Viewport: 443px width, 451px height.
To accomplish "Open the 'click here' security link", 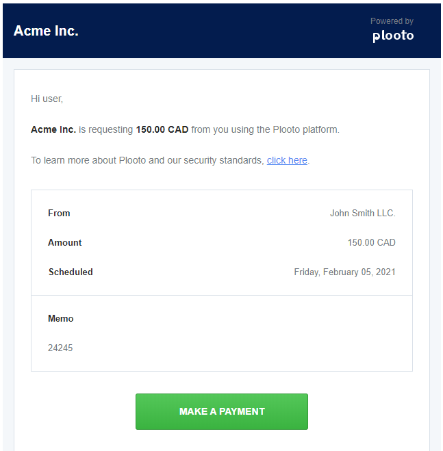I will 287,160.
